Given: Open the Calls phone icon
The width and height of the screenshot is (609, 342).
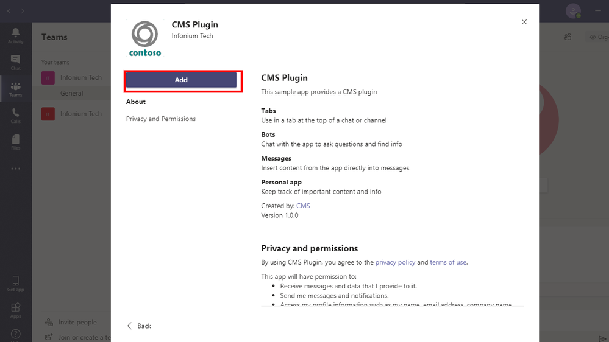Looking at the screenshot, I should tap(15, 116).
